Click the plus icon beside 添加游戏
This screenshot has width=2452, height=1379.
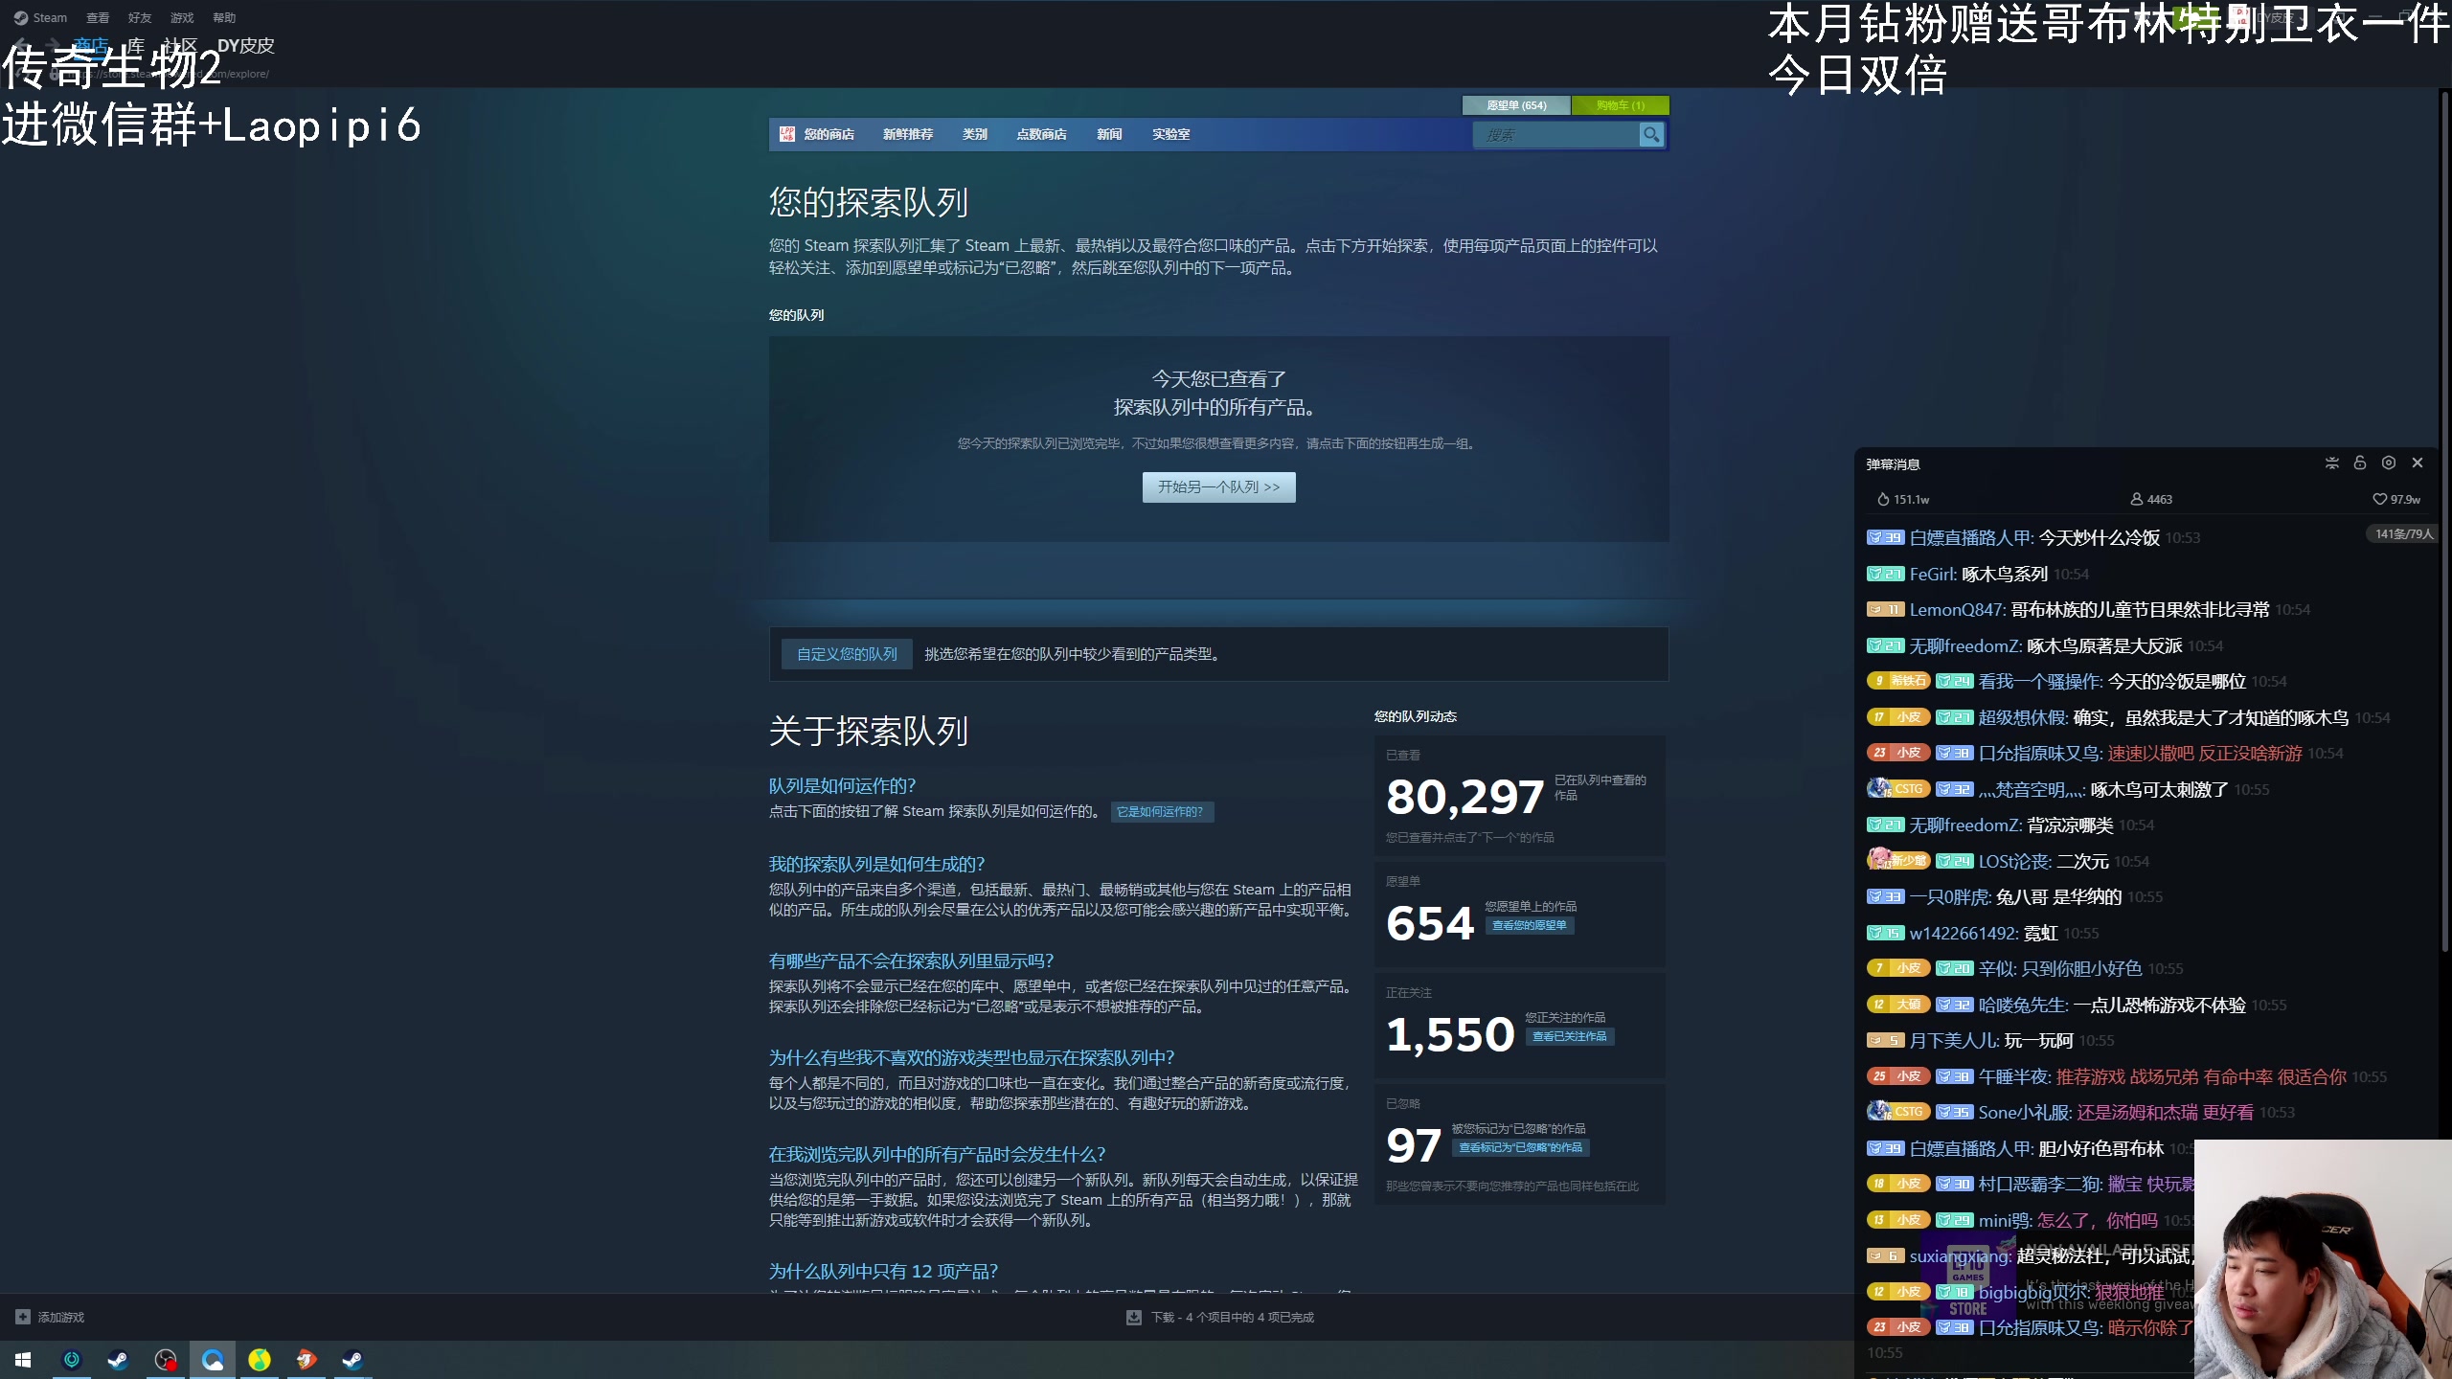(23, 1317)
